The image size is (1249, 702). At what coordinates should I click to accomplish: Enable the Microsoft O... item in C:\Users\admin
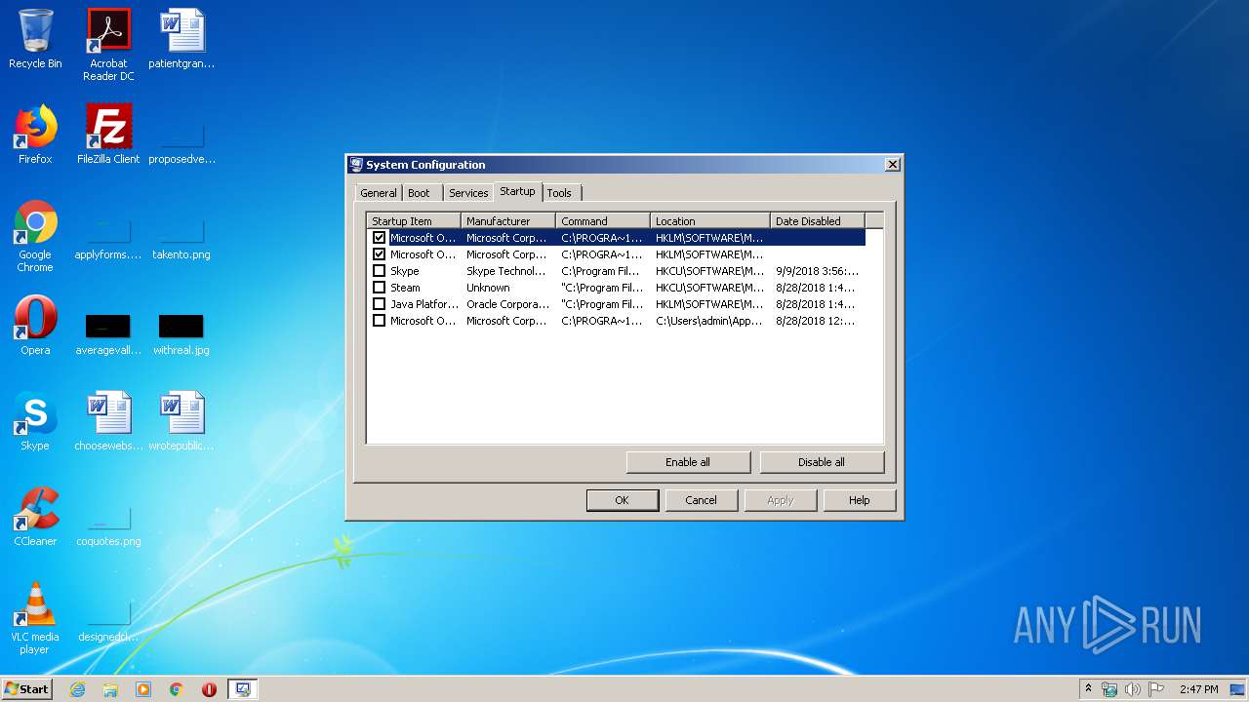click(x=380, y=320)
